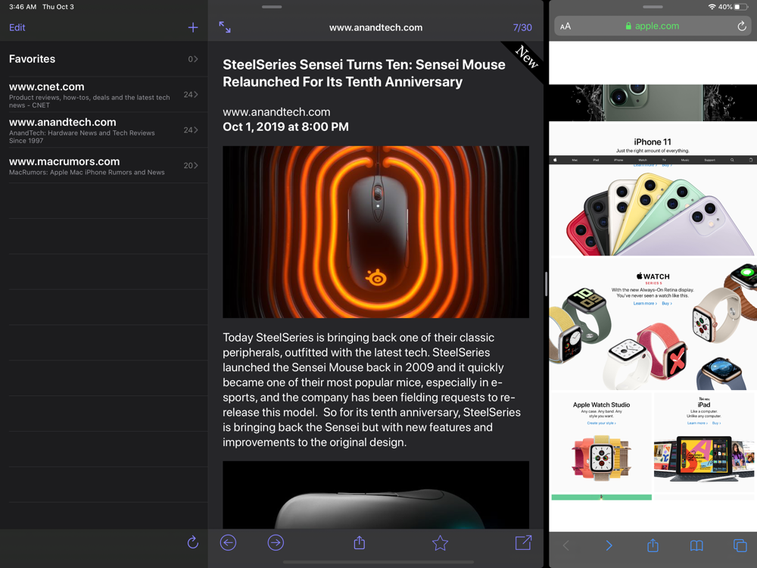The image size is (757, 568).
Task: Open Safari bookmarks
Action: (696, 545)
